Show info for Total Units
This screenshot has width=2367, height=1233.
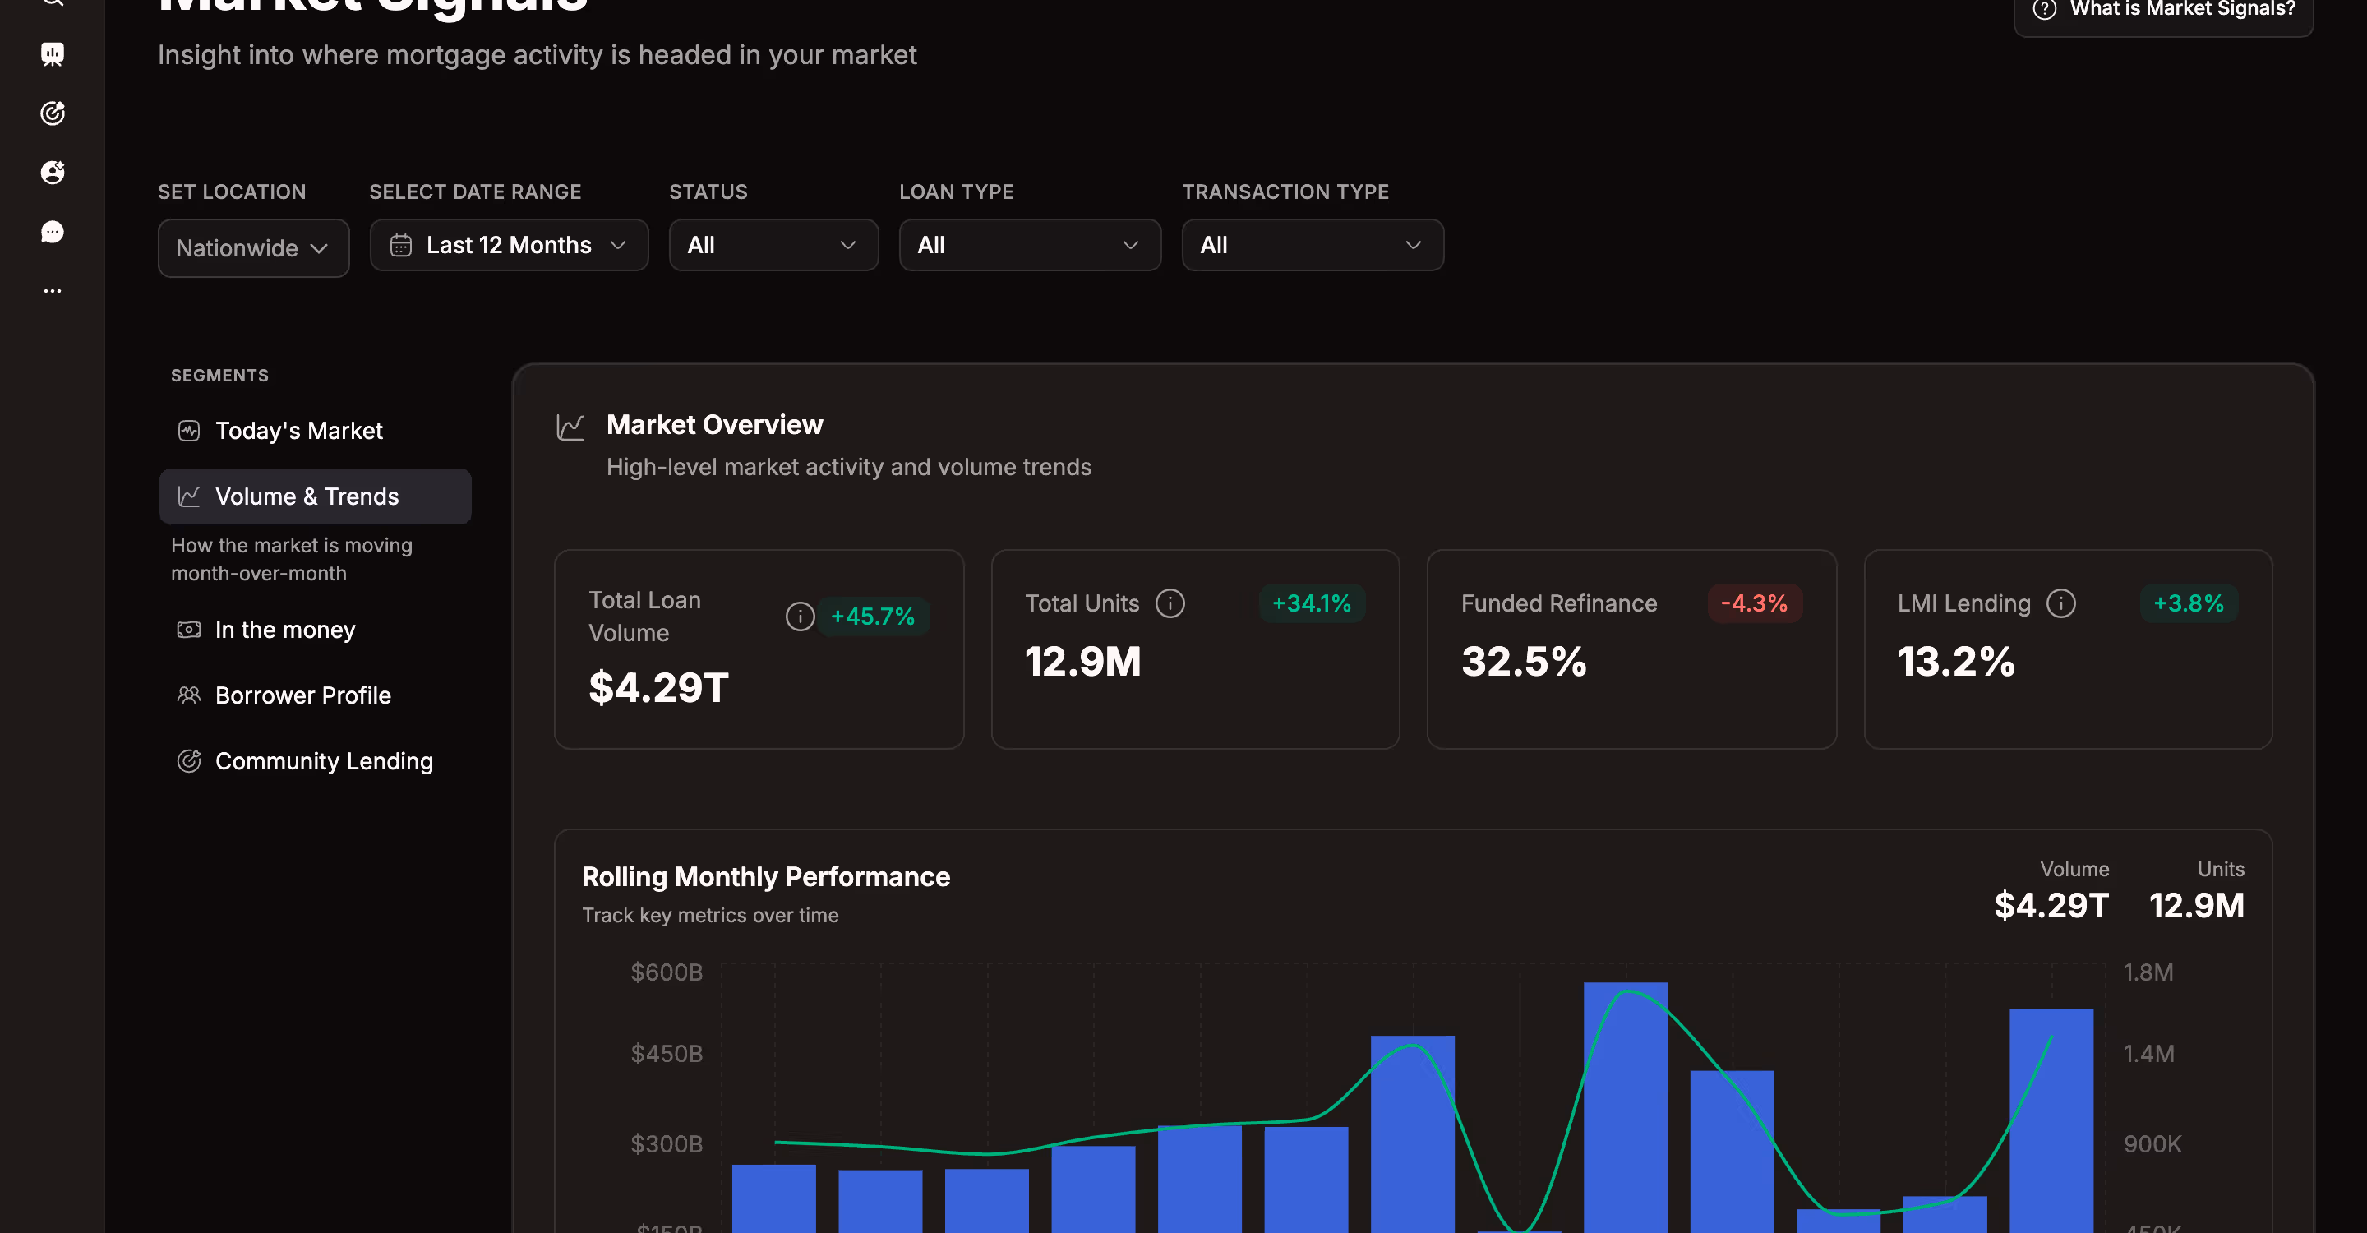[1170, 603]
